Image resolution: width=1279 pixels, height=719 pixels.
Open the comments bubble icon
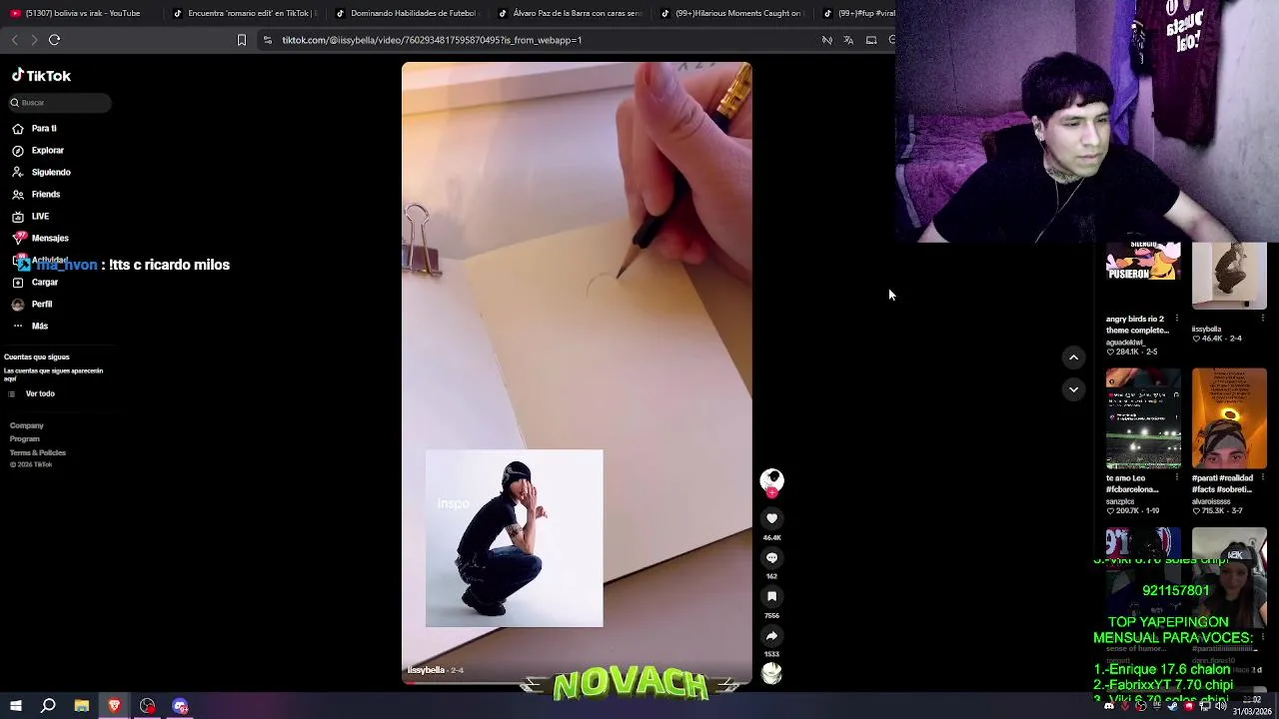tap(771, 557)
